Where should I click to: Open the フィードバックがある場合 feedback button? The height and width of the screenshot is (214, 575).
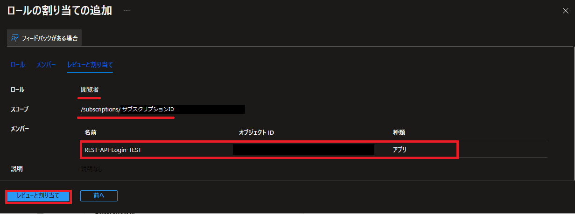tap(44, 38)
